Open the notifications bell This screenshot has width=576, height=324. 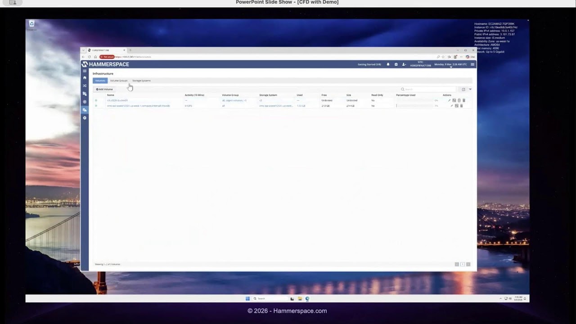tap(388, 64)
